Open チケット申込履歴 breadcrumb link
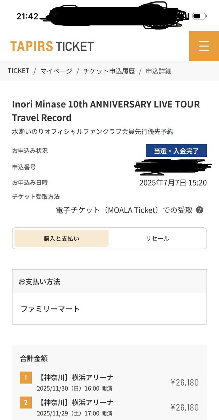Image resolution: width=219 pixels, height=420 pixels. (109, 71)
